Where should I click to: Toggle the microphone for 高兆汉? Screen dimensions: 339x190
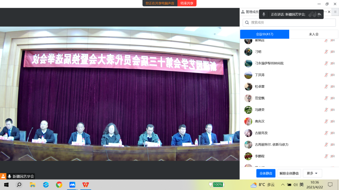pyautogui.click(x=326, y=121)
